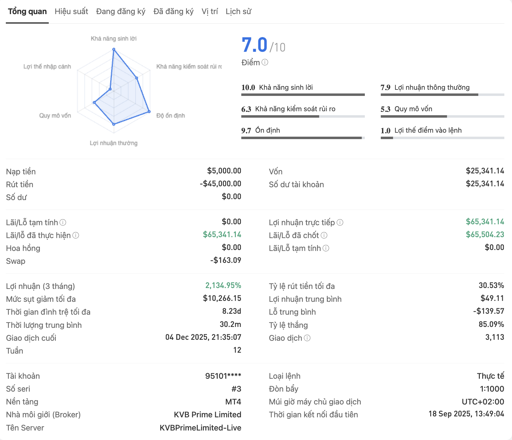Click the Lợi thế điểm vào lệnh bar
This screenshot has width=512, height=440.
coord(442,138)
